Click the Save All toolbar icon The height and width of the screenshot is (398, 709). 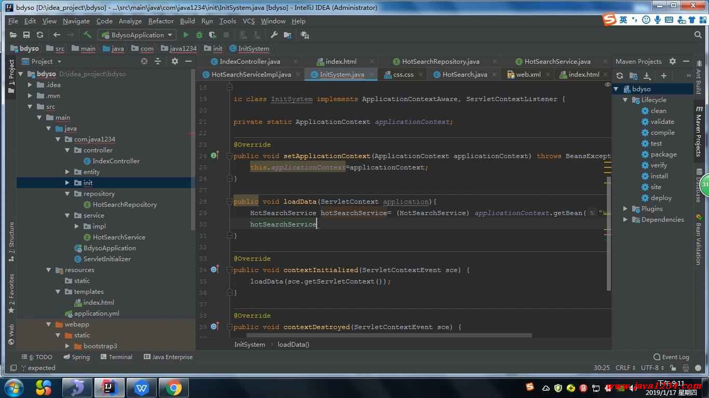26,35
